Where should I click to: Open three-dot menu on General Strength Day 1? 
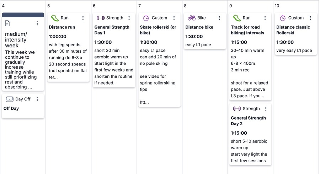coord(129,18)
